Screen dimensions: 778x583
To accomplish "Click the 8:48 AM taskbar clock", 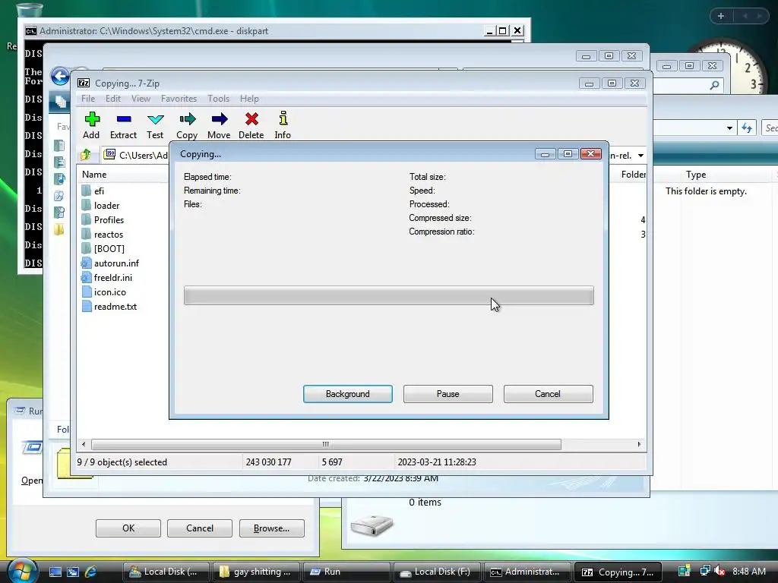I will pos(749,571).
